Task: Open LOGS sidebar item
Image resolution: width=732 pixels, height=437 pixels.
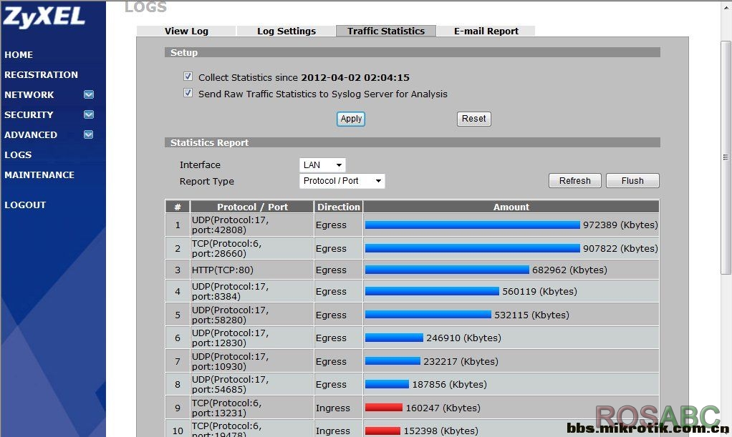Action: click(x=18, y=154)
